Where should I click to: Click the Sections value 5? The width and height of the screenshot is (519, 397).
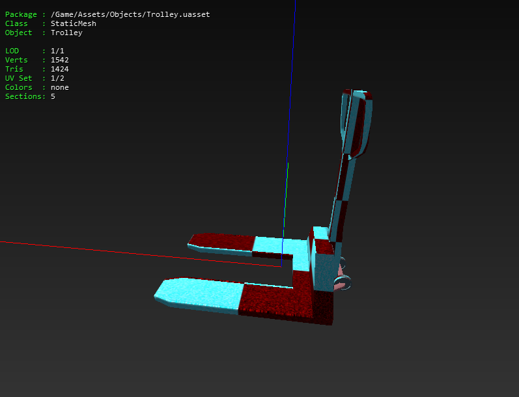pyautogui.click(x=53, y=96)
